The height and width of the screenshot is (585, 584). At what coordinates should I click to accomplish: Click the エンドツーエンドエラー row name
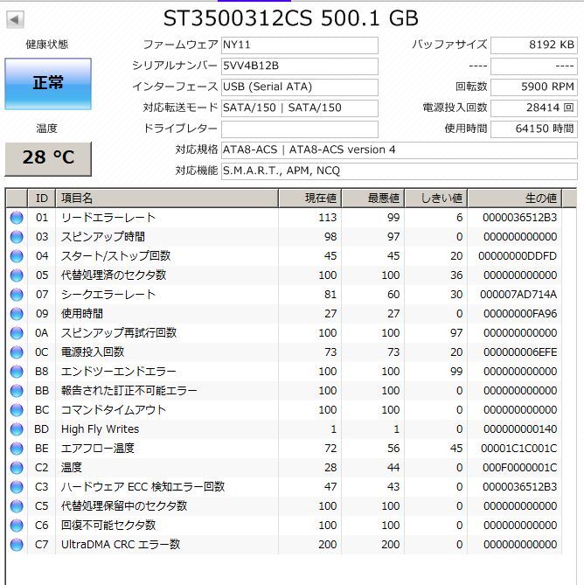pos(119,372)
